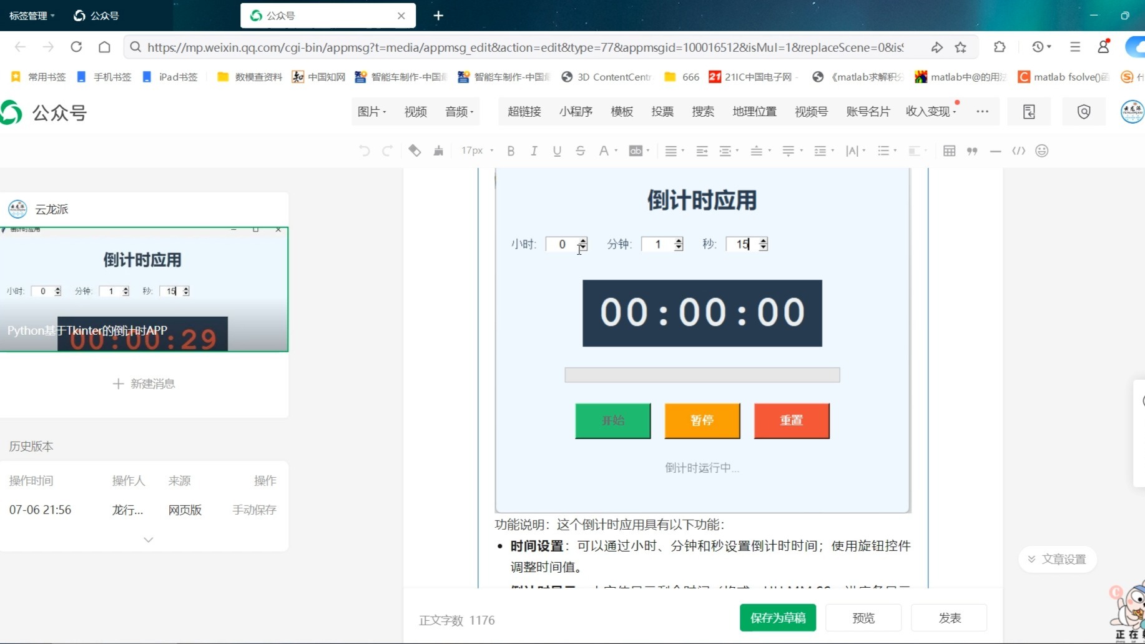1145x644 pixels.
Task: Open the 收入变现 menu
Action: click(931, 111)
